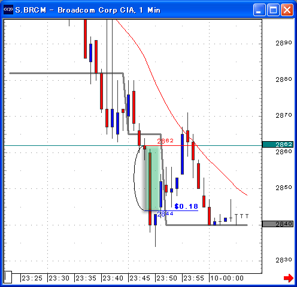Viewport: 297px width, 287px height.
Task: Click the 23:55 time axis label
Action: (x=193, y=278)
